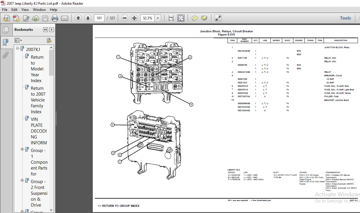360x213 pixels.
Task: Open Return to 2007 Vehicle Family Index bookmark
Action: [x=38, y=100]
